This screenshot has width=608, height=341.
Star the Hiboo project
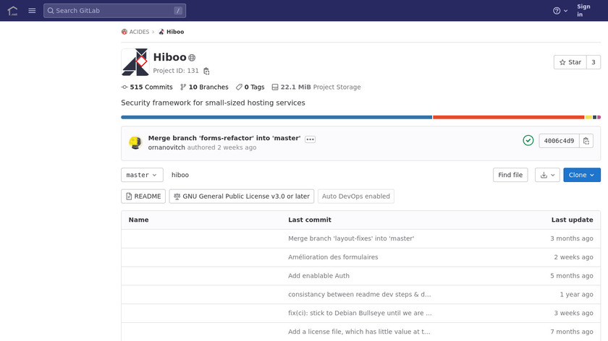tap(569, 62)
